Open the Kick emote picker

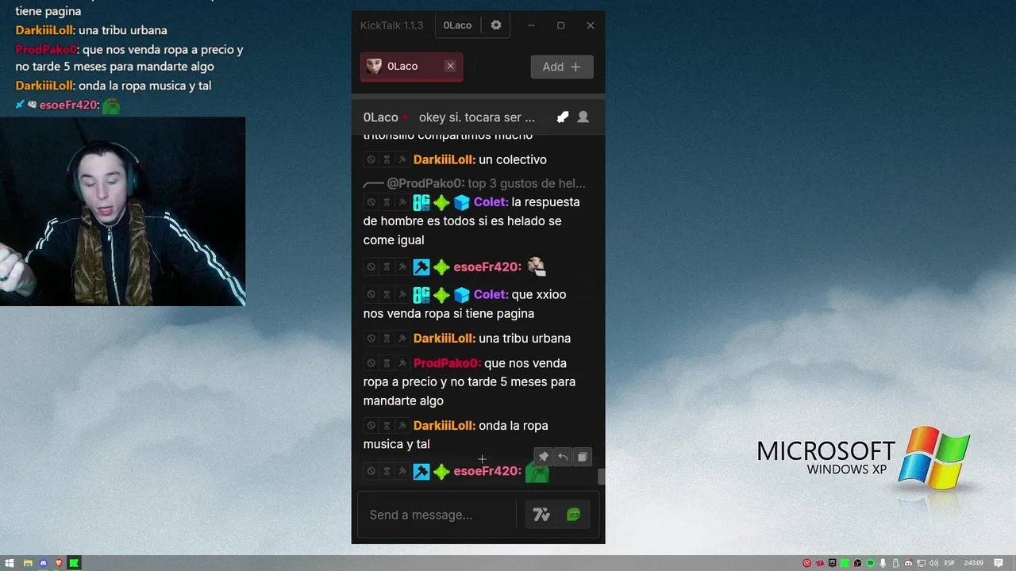click(x=573, y=515)
